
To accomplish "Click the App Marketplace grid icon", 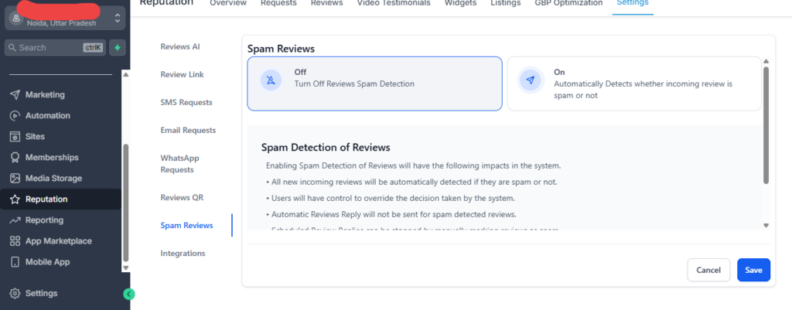I will [x=15, y=241].
